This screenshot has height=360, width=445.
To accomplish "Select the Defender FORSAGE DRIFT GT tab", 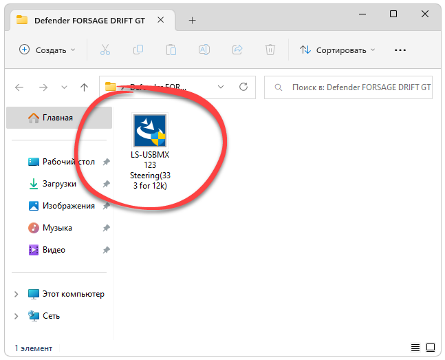I will tap(89, 21).
